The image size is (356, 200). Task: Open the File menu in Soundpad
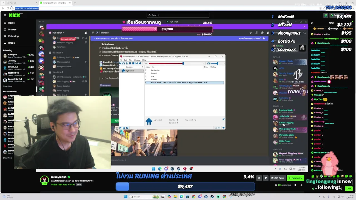[121, 60]
